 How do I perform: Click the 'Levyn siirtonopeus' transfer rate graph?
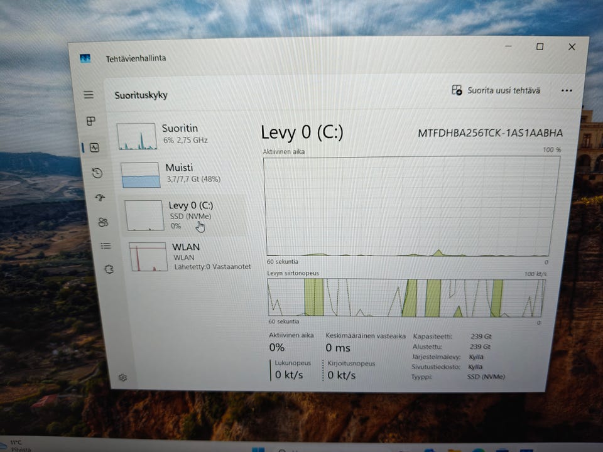pyautogui.click(x=406, y=298)
